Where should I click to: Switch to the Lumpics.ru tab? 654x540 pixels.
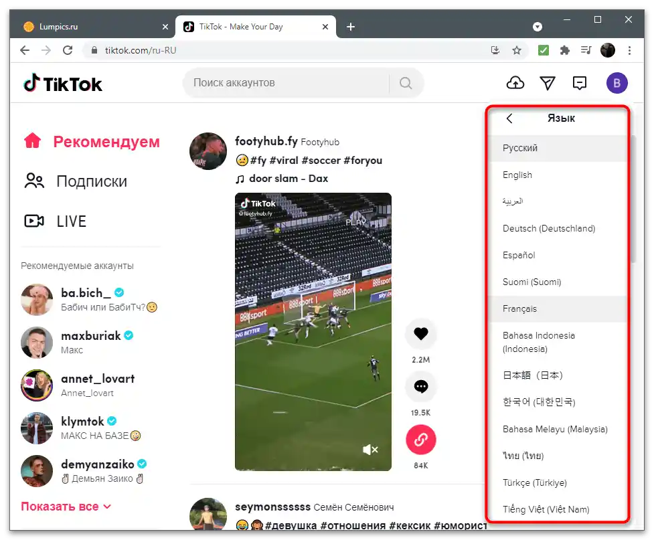[92, 27]
